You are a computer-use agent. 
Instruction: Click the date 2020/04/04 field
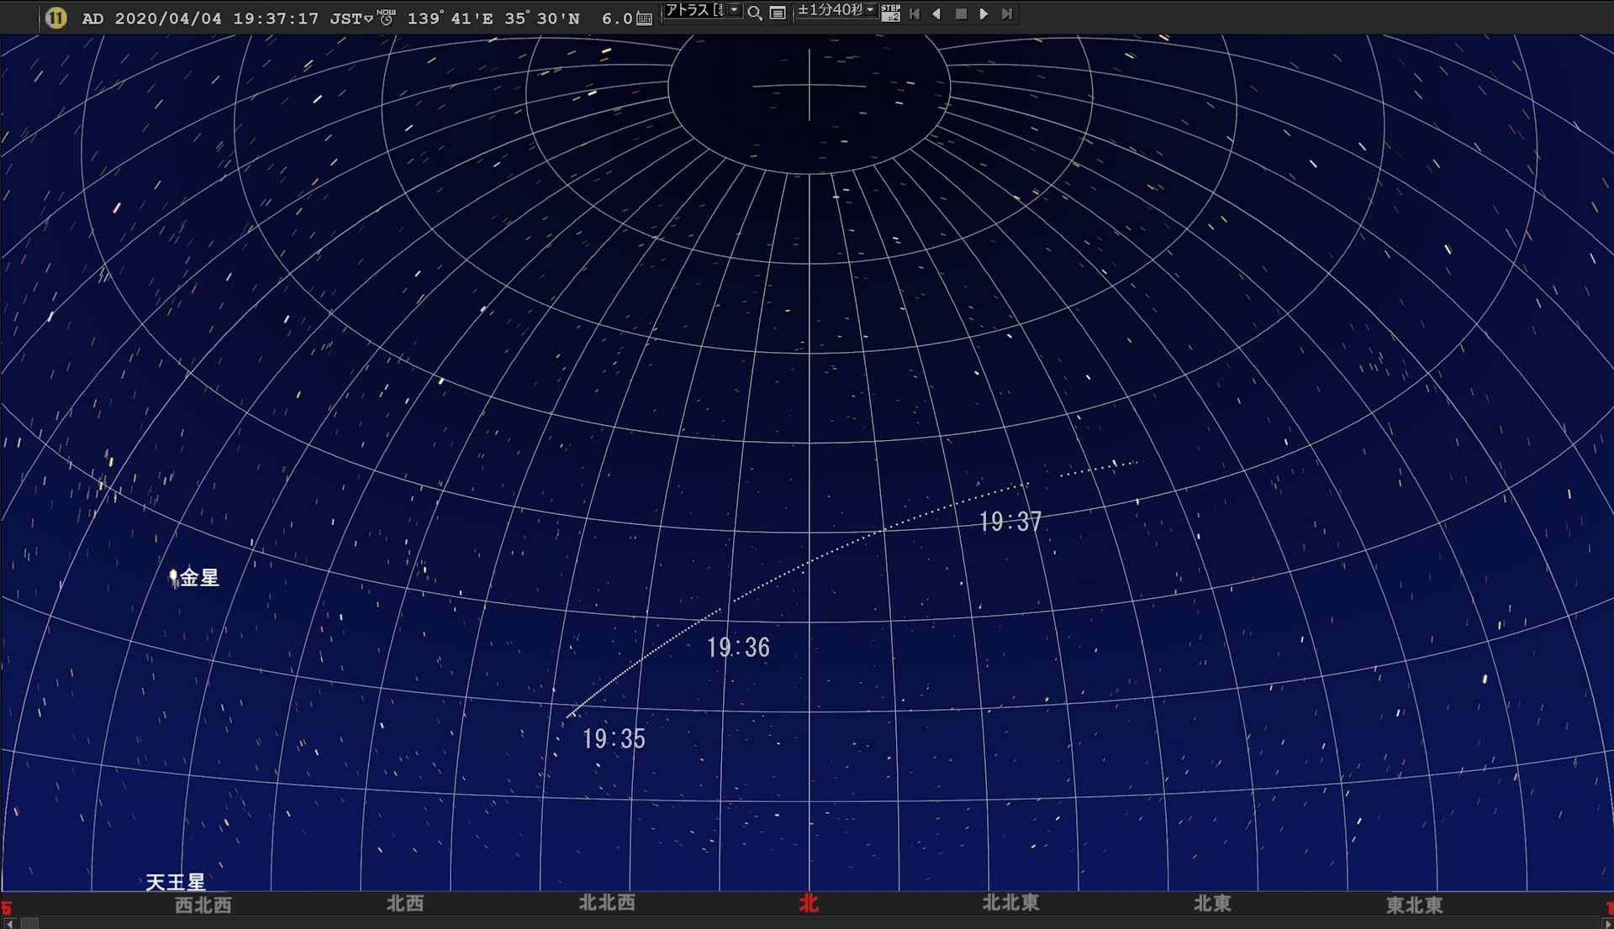(168, 18)
